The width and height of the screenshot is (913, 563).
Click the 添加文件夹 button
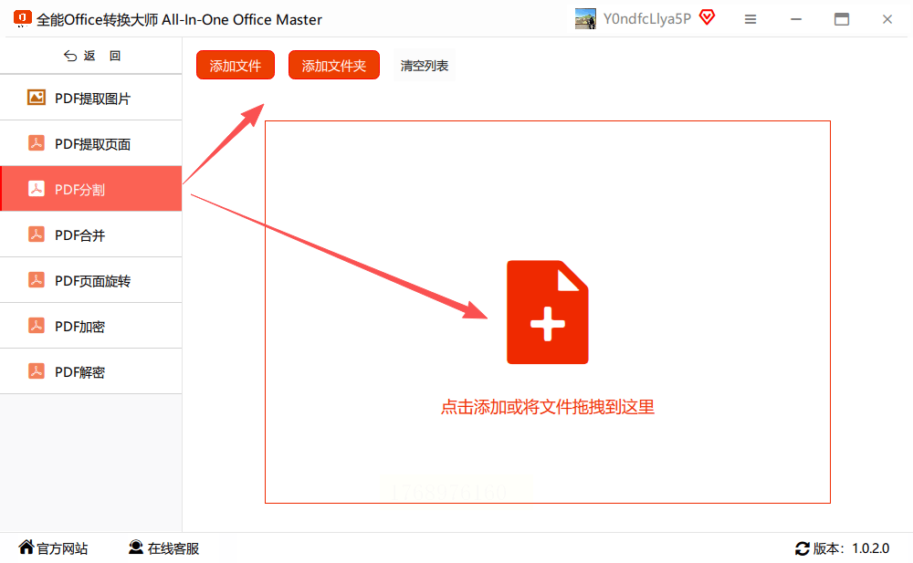pyautogui.click(x=333, y=65)
